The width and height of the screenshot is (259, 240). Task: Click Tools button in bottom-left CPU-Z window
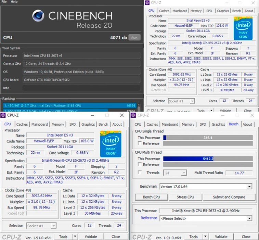tap(63, 237)
